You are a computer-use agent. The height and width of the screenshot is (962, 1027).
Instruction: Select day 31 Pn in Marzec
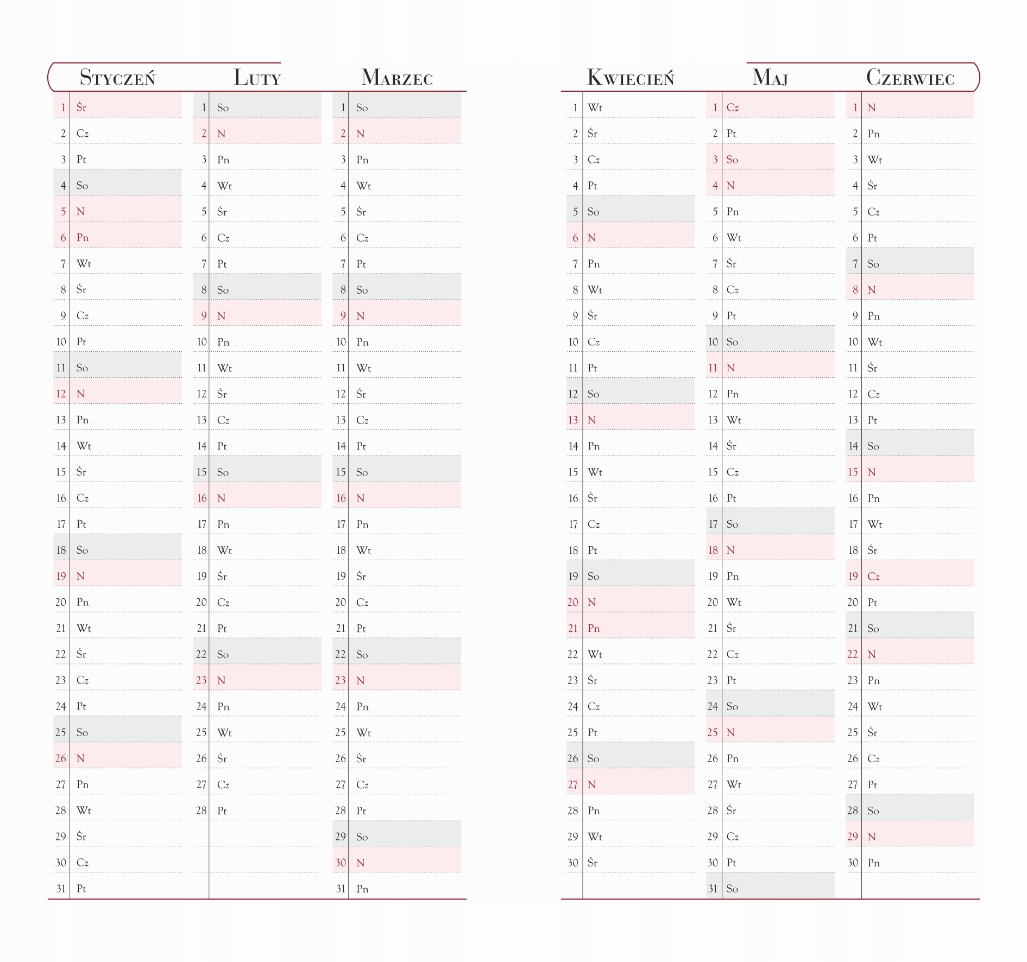point(397,888)
